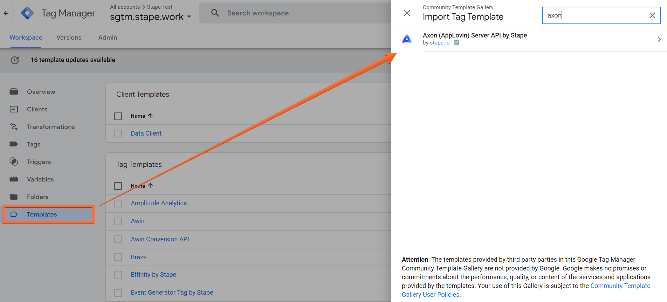Select all Tag Templates checkbox
667x302 pixels.
click(118, 186)
